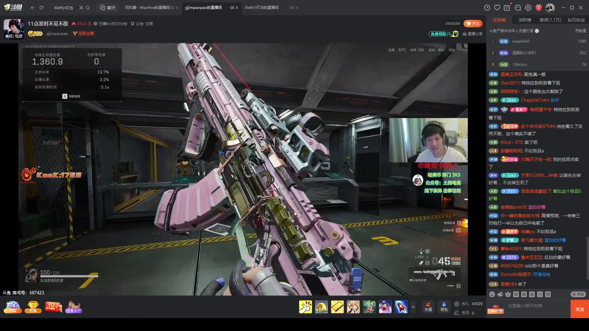Open followed channels heart icon
The image size is (589, 331).
click(x=497, y=8)
